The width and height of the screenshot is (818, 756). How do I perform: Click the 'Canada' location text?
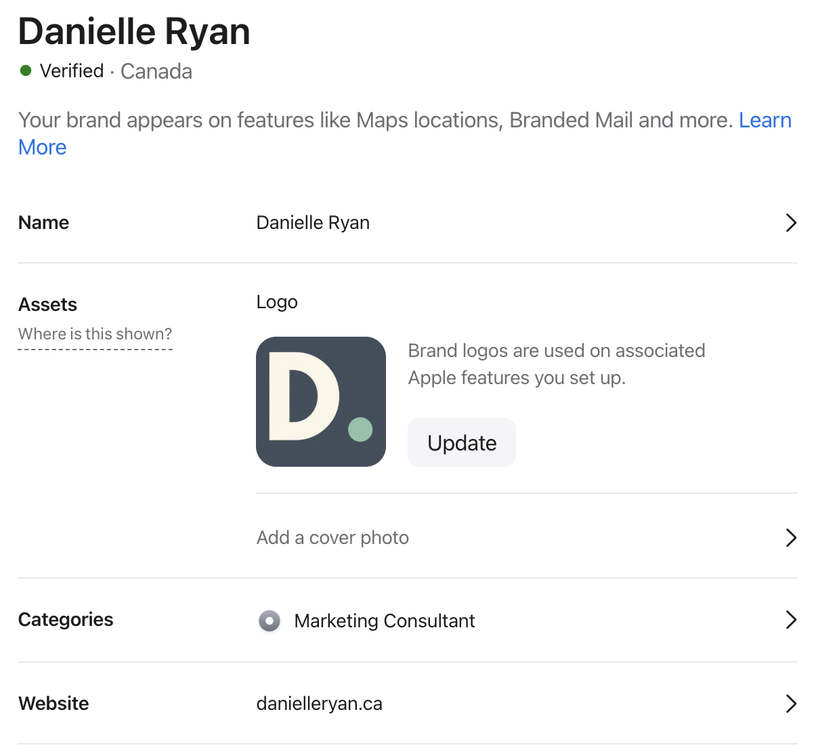[x=156, y=71]
